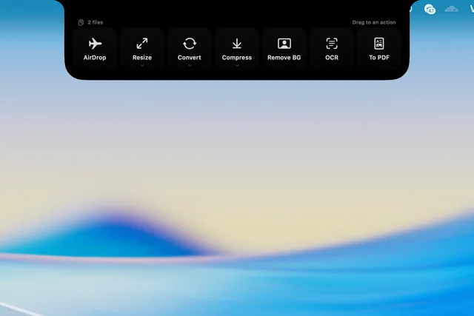
Task: Open the menu bar icon with 47 badge
Action: pos(430,9)
